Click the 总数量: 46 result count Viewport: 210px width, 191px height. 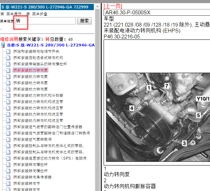coord(61,39)
